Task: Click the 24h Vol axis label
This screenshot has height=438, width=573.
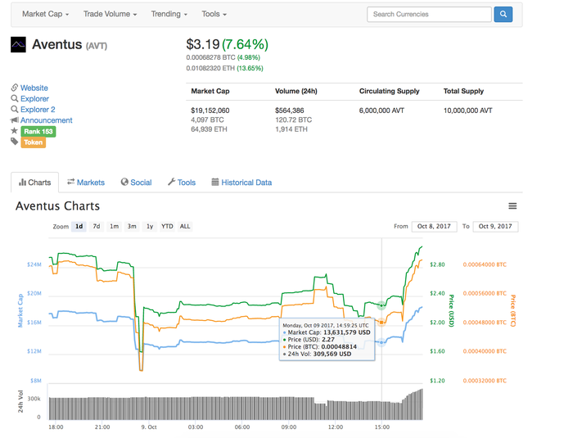Action: (20, 401)
